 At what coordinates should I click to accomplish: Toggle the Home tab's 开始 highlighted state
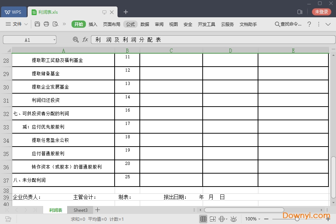coord(79,24)
